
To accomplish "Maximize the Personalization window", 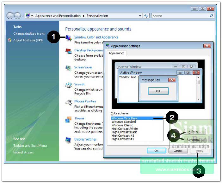I will [x=202, y=9].
